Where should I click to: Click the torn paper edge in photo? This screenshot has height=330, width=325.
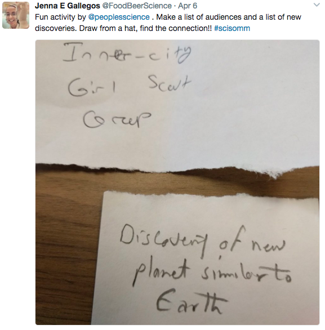[x=177, y=168]
